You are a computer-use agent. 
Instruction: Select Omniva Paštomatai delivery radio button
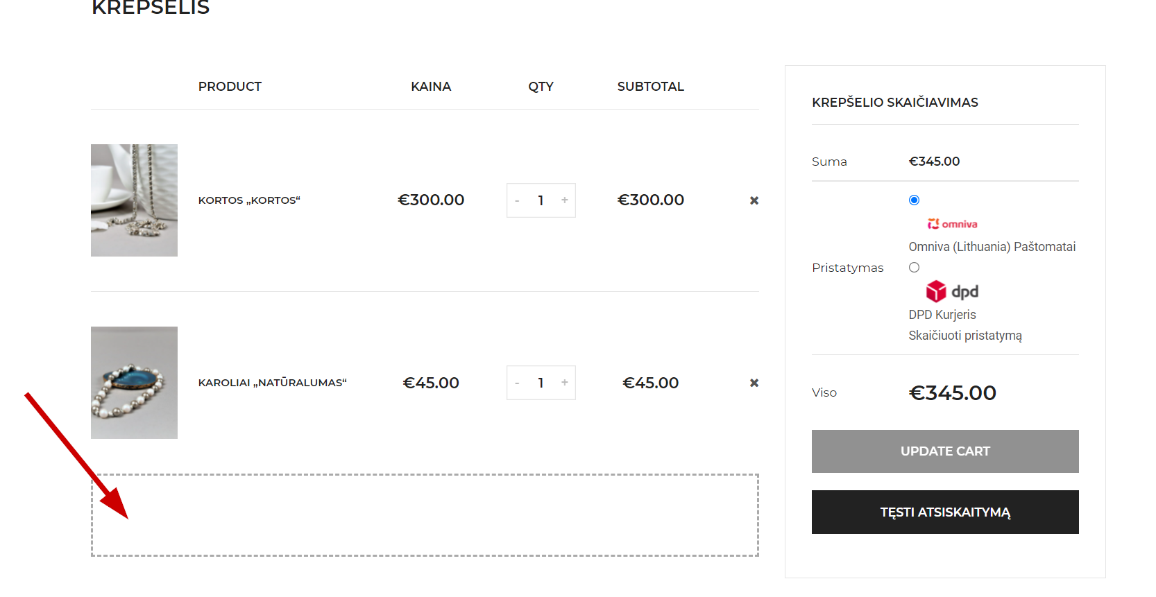914,200
